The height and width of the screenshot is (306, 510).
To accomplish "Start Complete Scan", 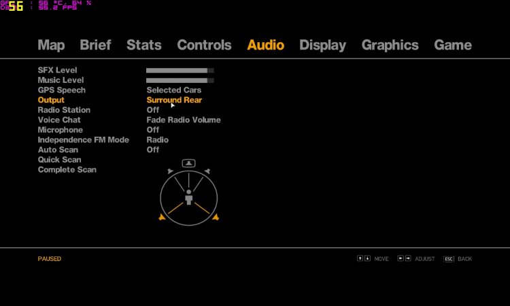I will [x=67, y=169].
